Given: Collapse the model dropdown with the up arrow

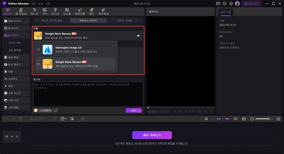Looking at the screenshot, I should [138, 36].
